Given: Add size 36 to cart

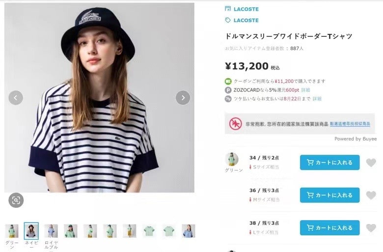Looking at the screenshot, I should click(329, 195).
